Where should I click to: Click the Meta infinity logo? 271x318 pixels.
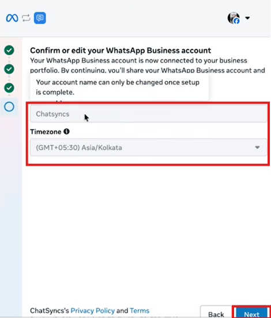tap(12, 18)
